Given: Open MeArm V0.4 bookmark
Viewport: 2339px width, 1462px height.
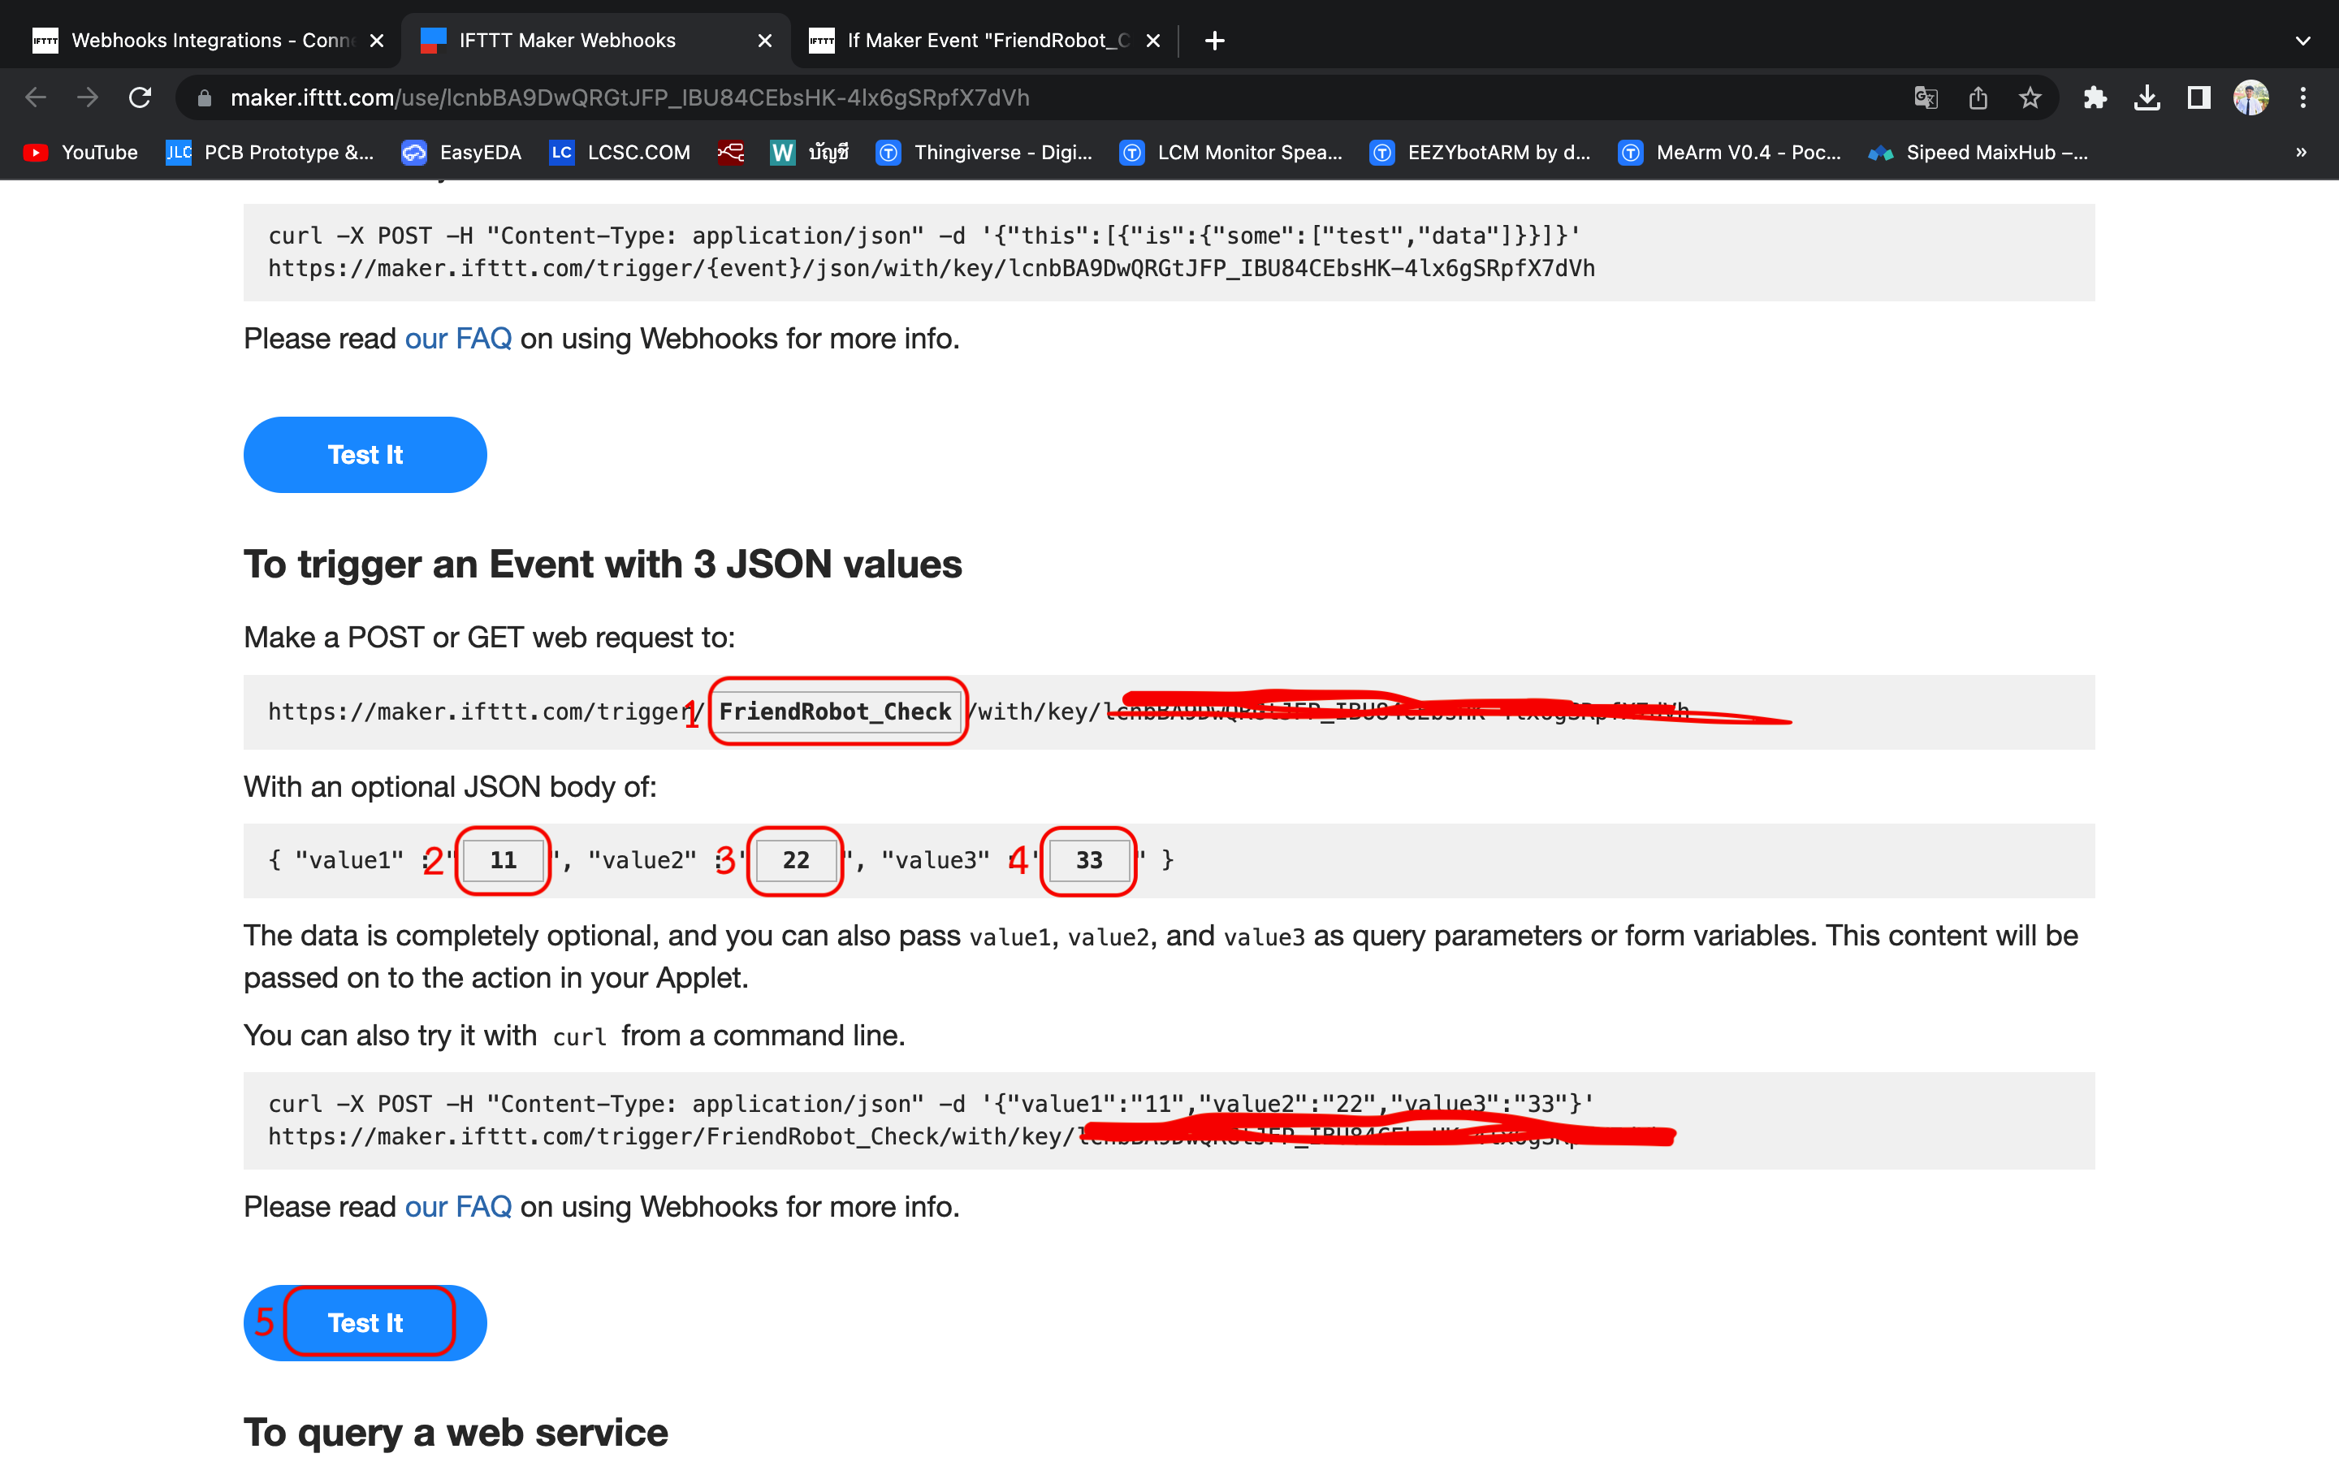Looking at the screenshot, I should [x=1729, y=152].
